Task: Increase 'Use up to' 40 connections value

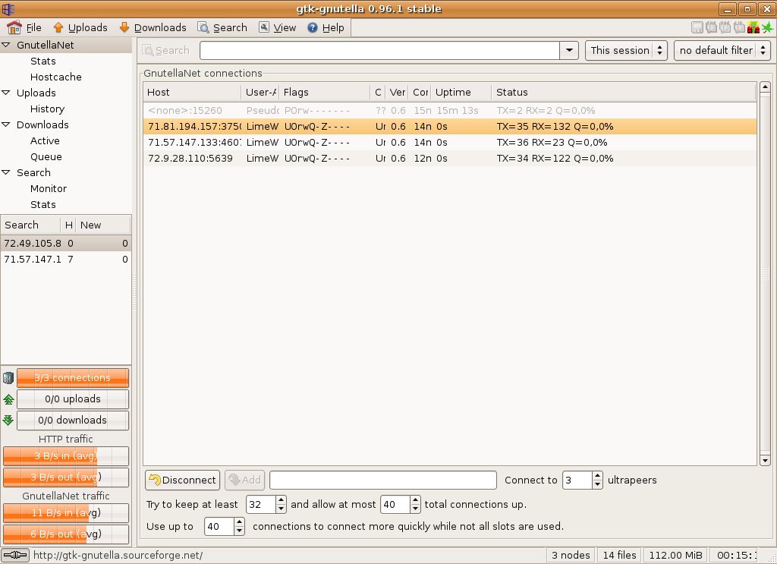Action: point(239,522)
